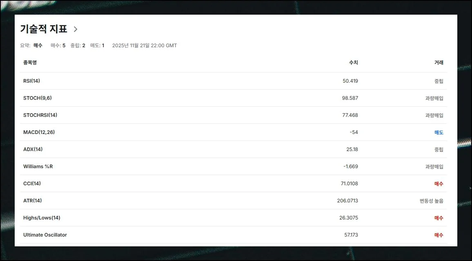Click the STOCHRSI(14) indicator name
The image size is (472, 261).
(x=40, y=115)
